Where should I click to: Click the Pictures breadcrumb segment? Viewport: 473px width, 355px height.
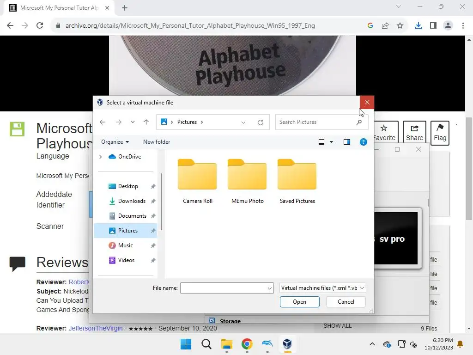[x=187, y=122]
